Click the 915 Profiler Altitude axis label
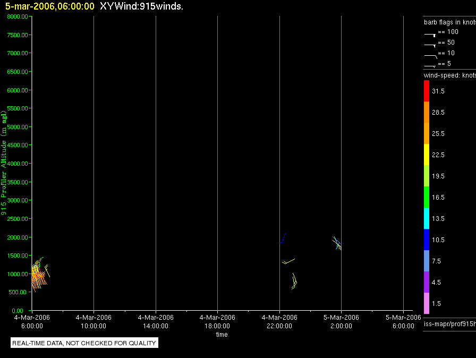This screenshot has height=358, width=476. coord(4,163)
